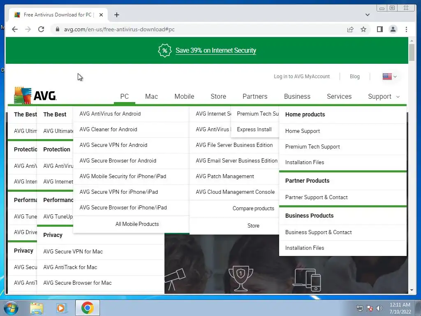421x316 pixels.
Task: Click the share page icon
Action: tap(350, 29)
